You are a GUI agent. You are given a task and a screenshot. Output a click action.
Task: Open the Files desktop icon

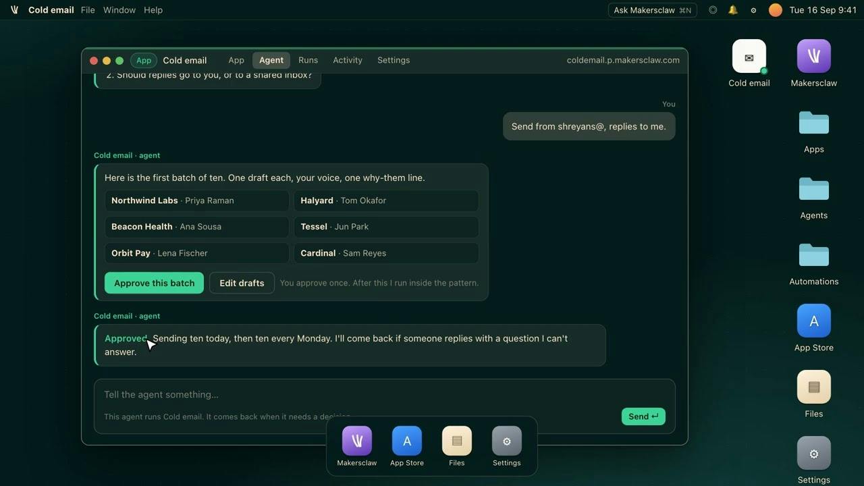pos(814,394)
